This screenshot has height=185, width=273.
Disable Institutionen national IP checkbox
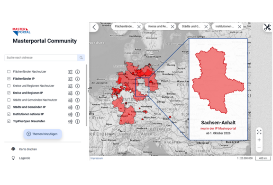point(9,114)
